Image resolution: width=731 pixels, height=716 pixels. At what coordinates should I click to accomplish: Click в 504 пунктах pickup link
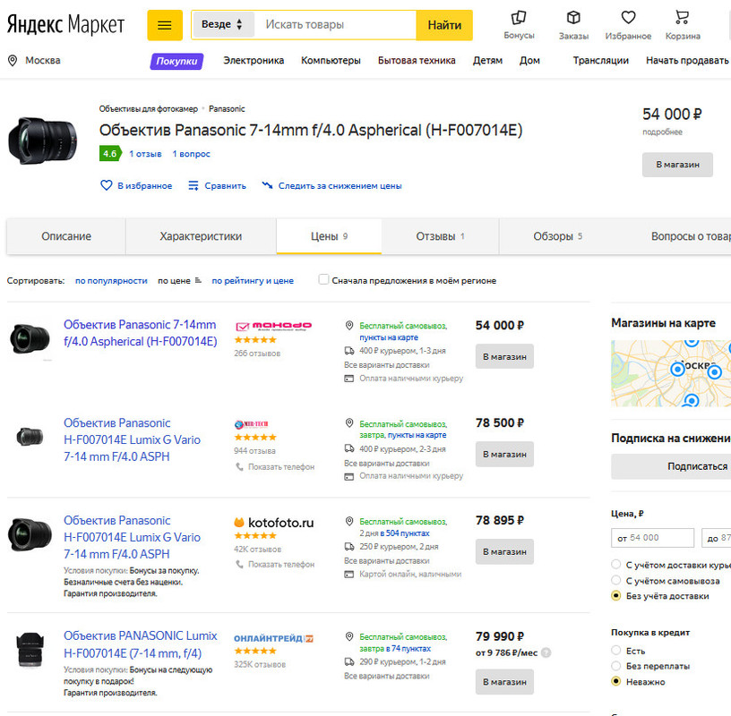[x=405, y=533]
